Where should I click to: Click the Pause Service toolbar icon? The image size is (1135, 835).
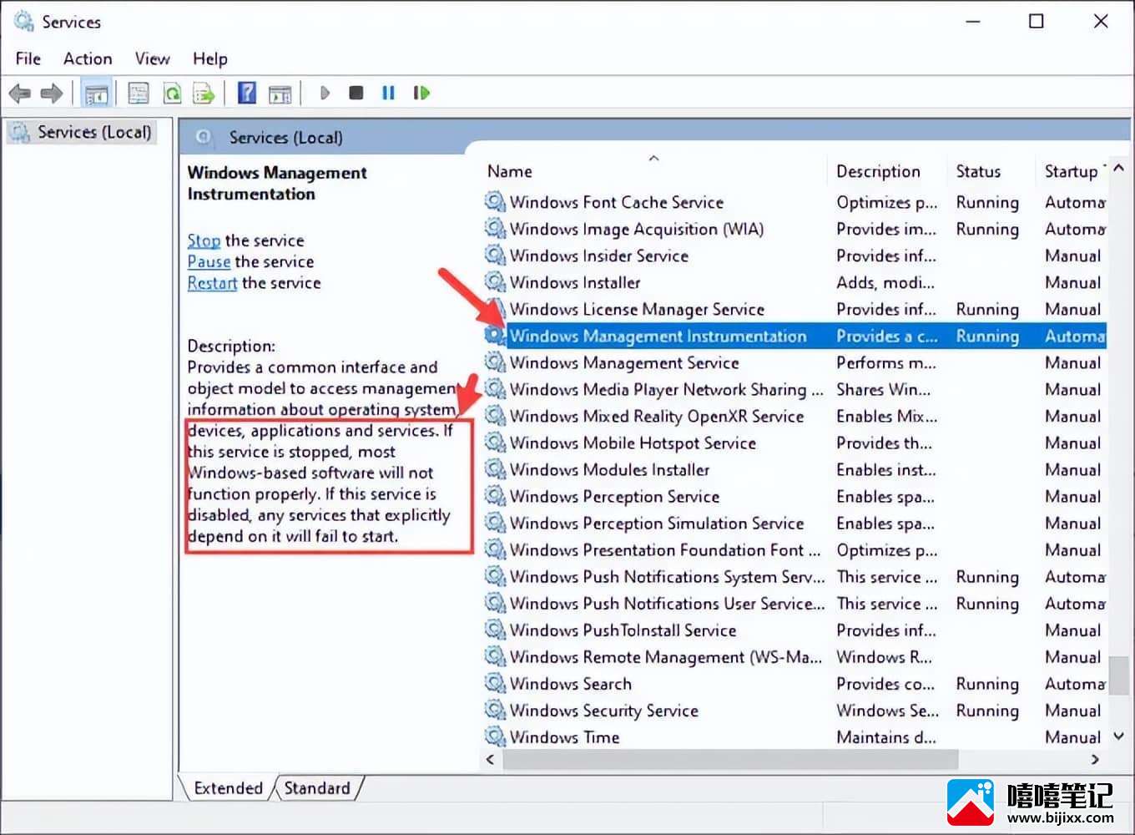coord(388,93)
